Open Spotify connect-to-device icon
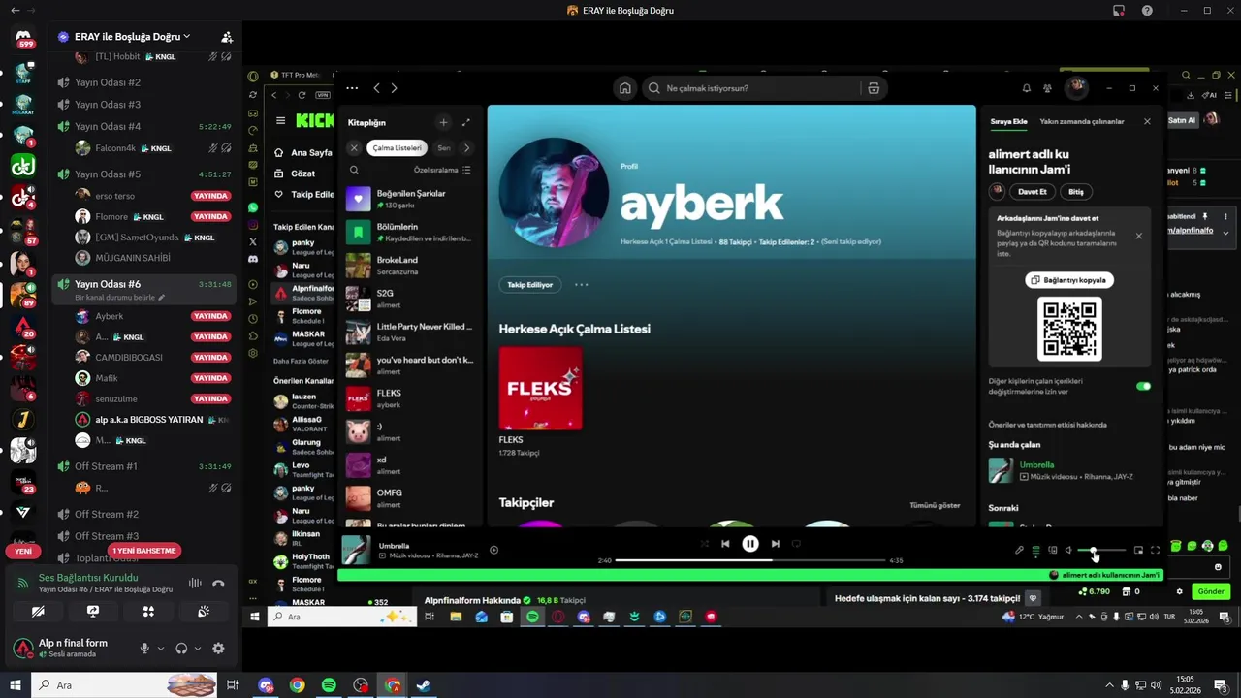Screen dimensions: 1241x698 [x=1053, y=551]
